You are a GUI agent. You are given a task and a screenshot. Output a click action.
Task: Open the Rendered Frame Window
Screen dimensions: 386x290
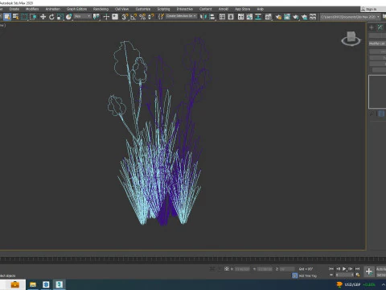point(287,17)
